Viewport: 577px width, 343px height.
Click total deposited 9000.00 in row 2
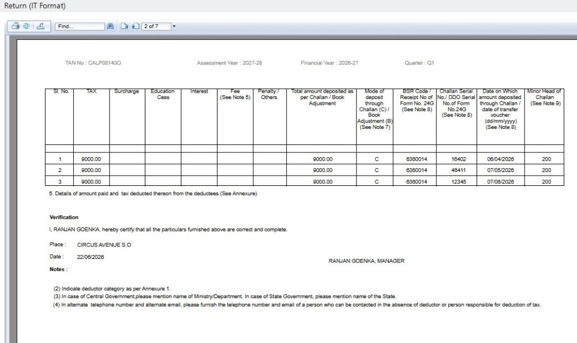pyautogui.click(x=323, y=170)
